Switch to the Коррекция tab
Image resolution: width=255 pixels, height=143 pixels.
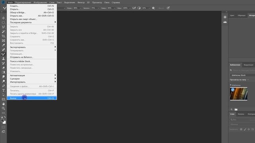248,65
